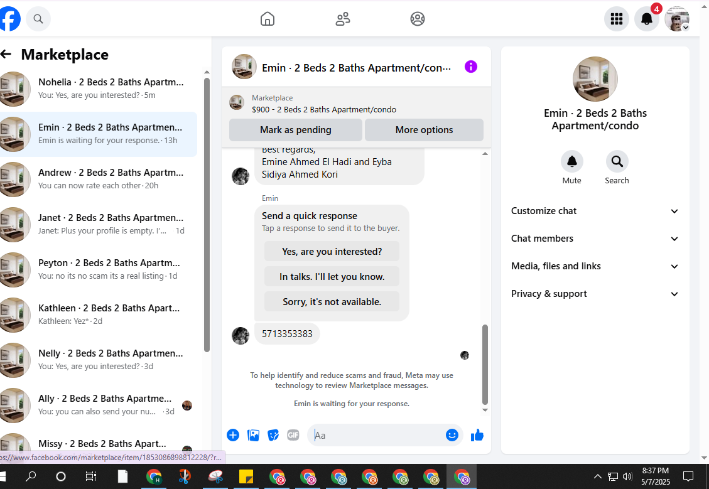Open Windows taskbar search icon
The width and height of the screenshot is (709, 489).
coord(31,476)
